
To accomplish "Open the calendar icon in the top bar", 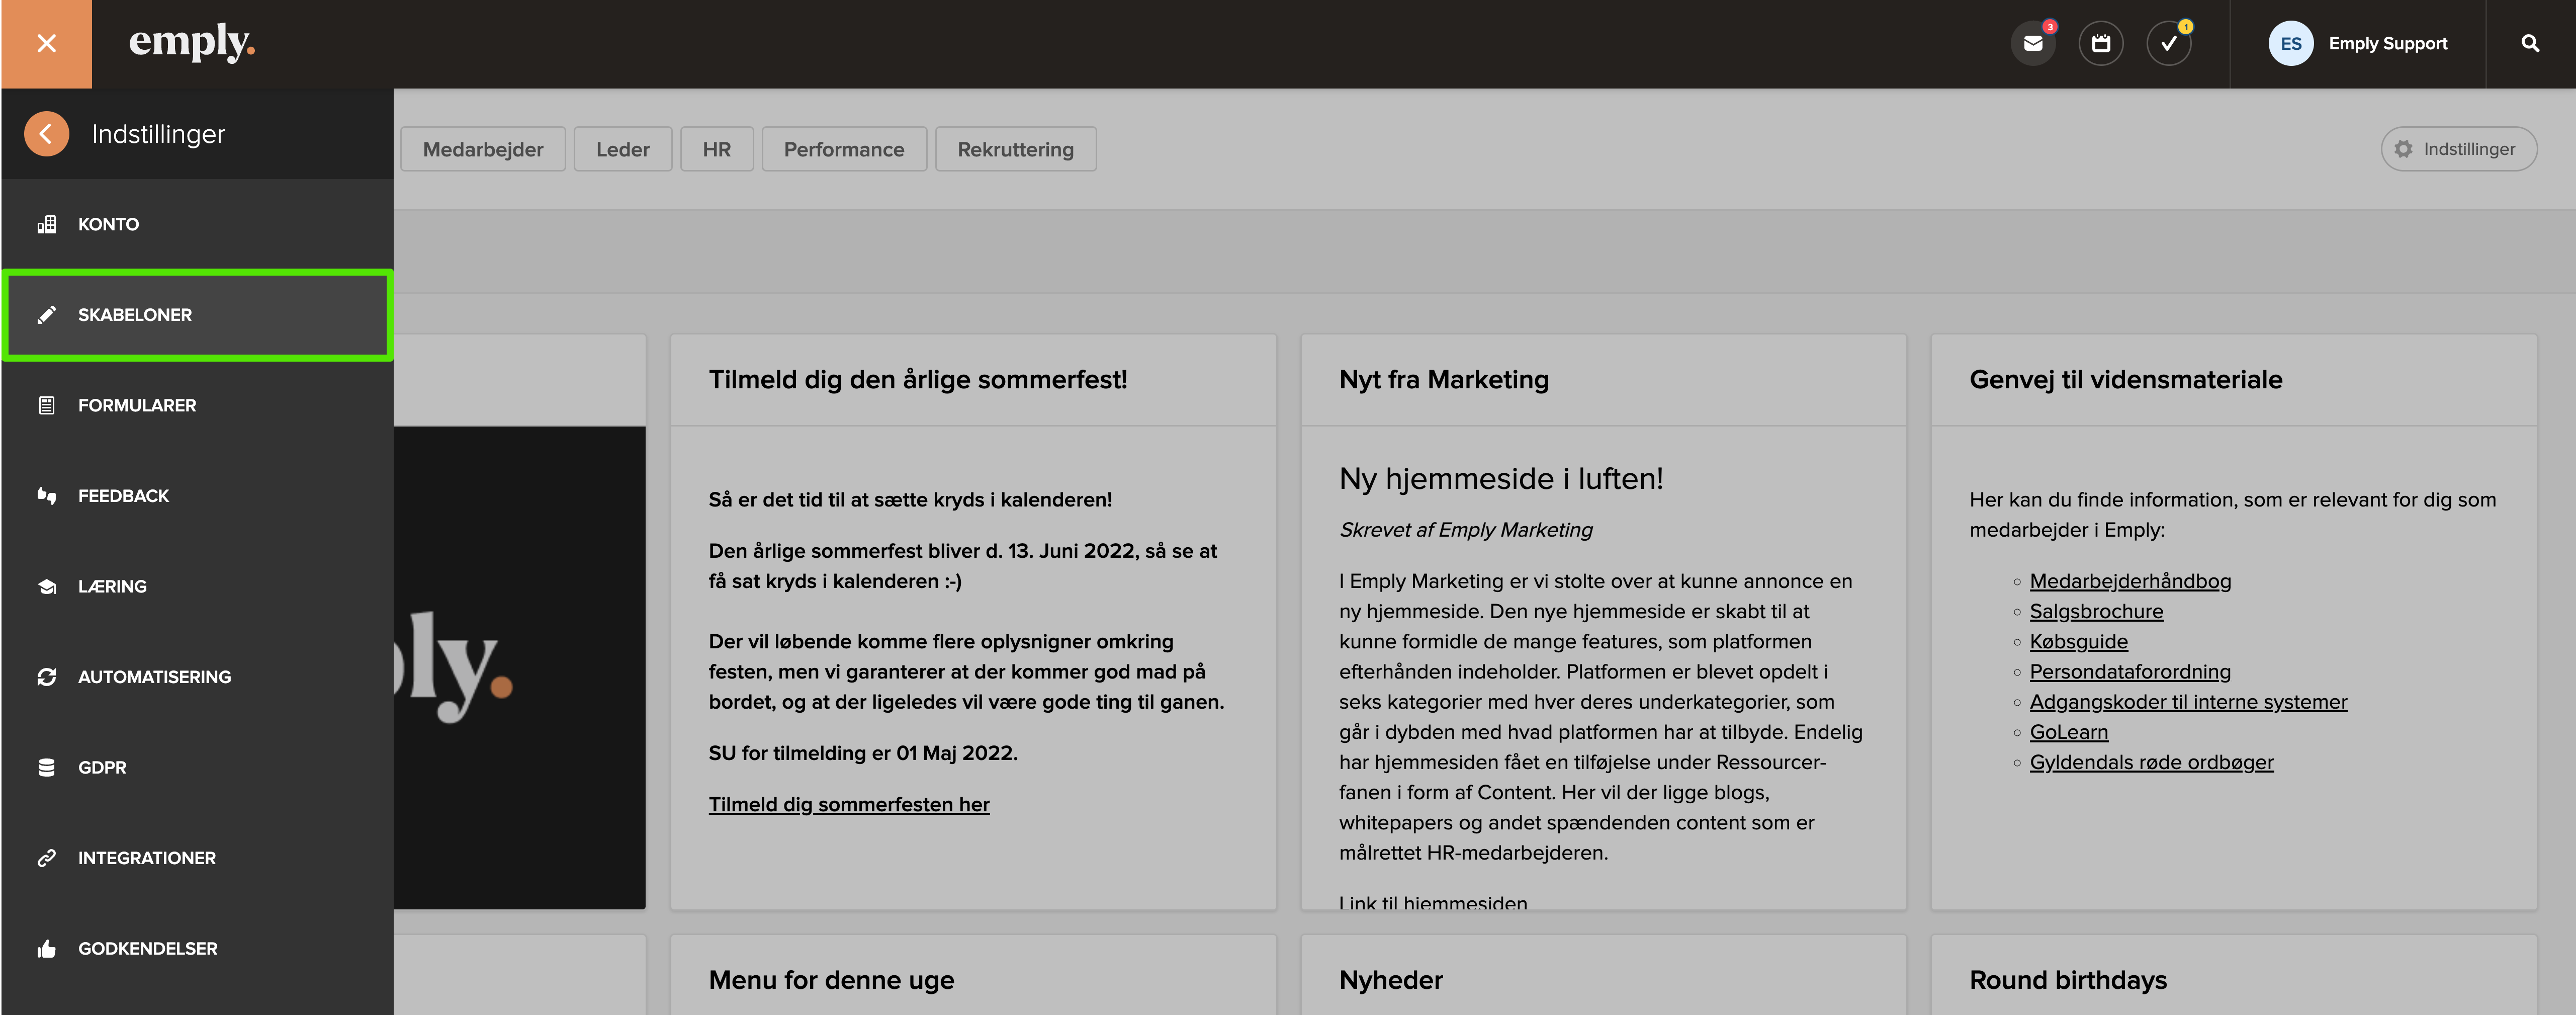I will pos(2101,43).
